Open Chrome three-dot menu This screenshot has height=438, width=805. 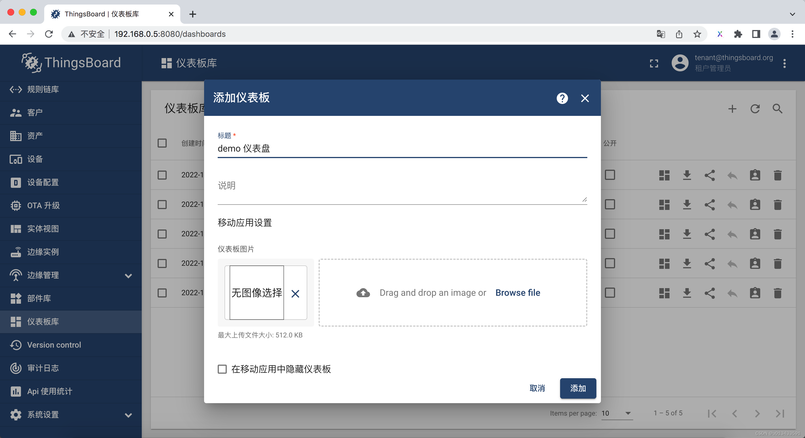click(792, 34)
